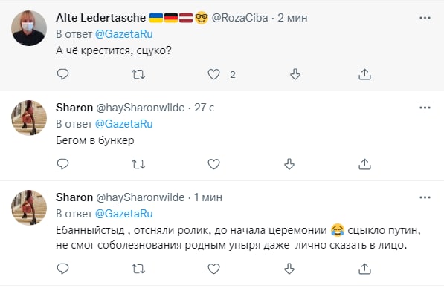Reply to the Alte Ledertasche tweet
This screenshot has height=288, width=444.
tap(63, 74)
